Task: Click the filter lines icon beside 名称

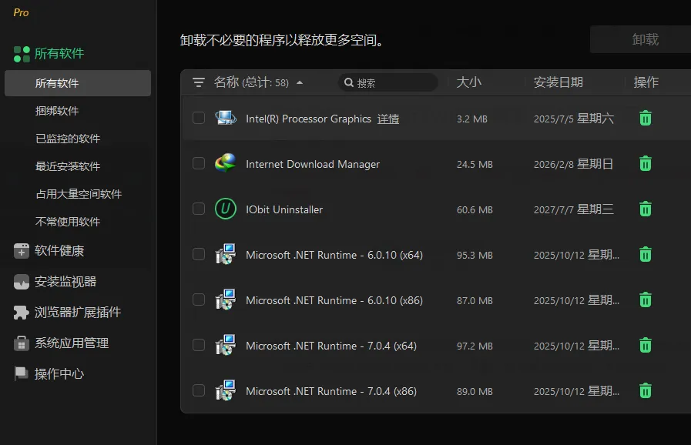Action: click(199, 82)
